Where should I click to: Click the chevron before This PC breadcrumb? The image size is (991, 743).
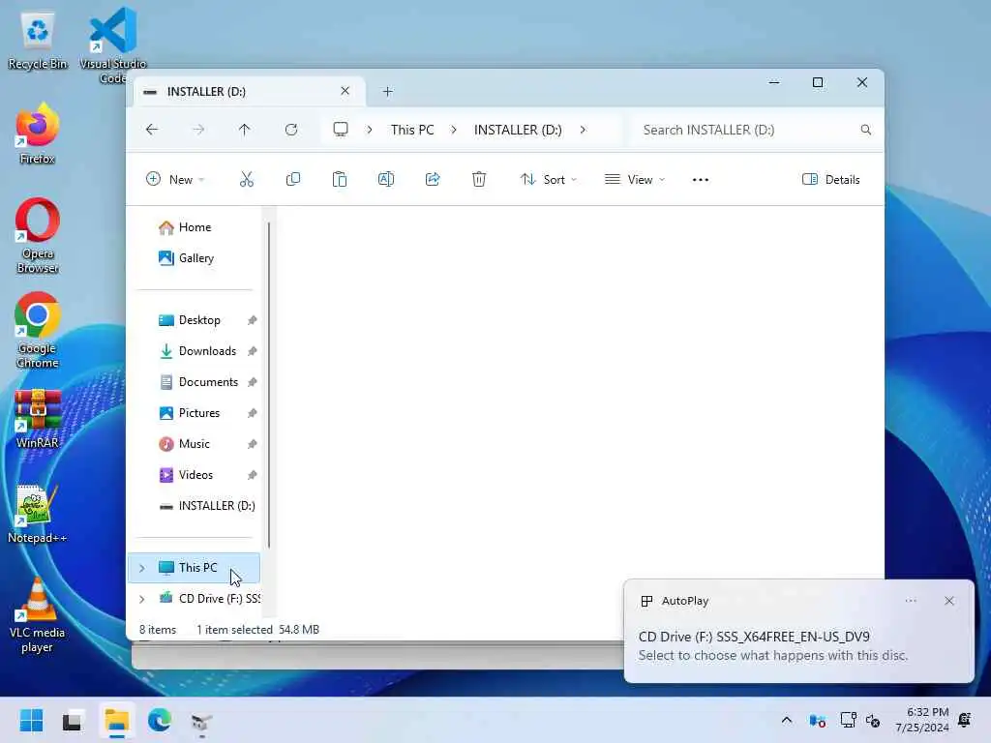(370, 130)
